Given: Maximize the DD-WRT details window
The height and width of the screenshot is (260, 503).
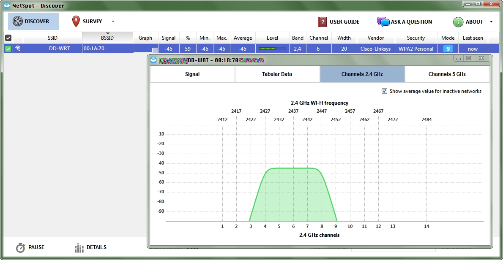Looking at the screenshot, I should [468, 58].
